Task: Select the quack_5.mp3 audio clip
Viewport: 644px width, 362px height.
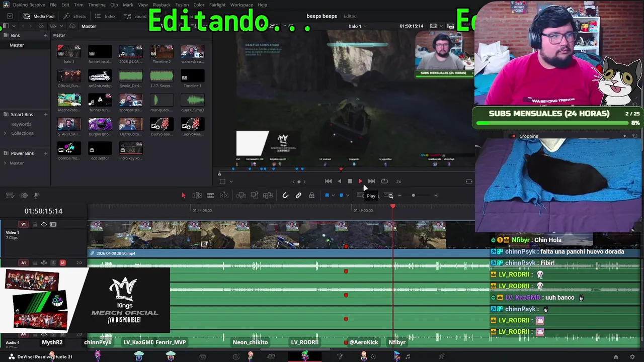Action: click(192, 100)
